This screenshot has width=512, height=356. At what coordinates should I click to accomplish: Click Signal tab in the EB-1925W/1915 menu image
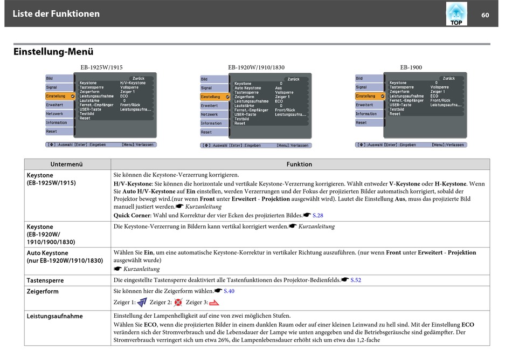pos(59,87)
